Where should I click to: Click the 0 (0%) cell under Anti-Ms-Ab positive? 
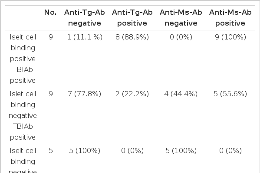click(230, 151)
